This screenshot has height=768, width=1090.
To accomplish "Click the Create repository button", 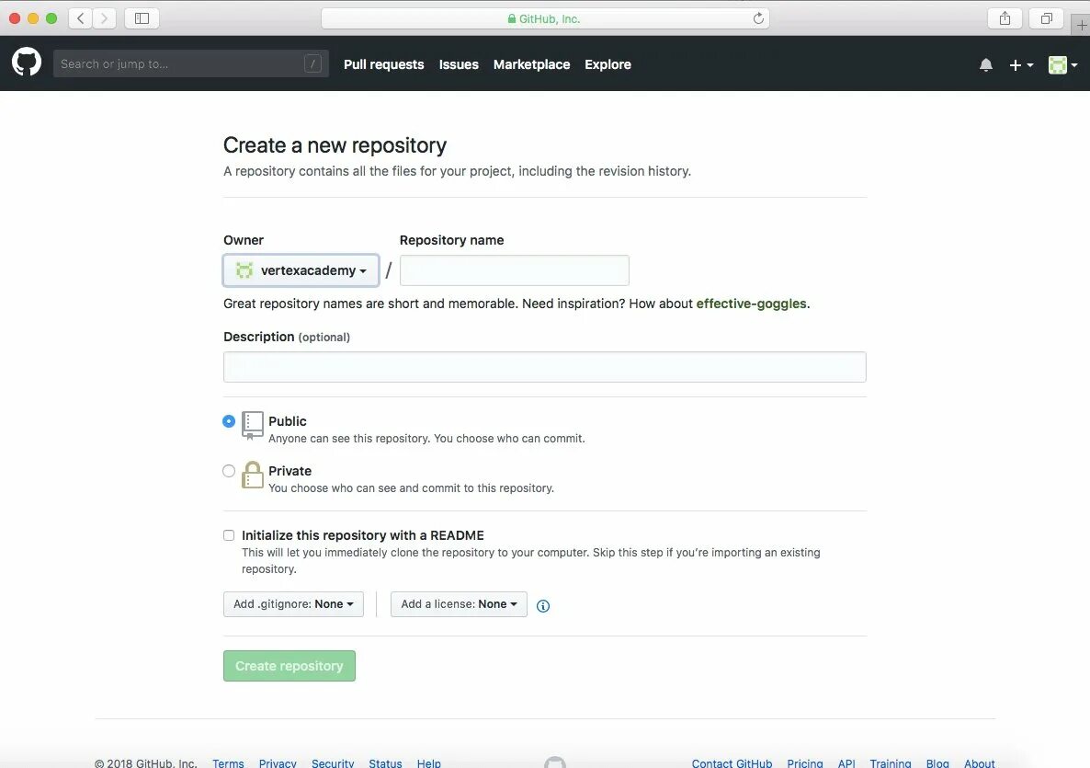I will pos(290,666).
